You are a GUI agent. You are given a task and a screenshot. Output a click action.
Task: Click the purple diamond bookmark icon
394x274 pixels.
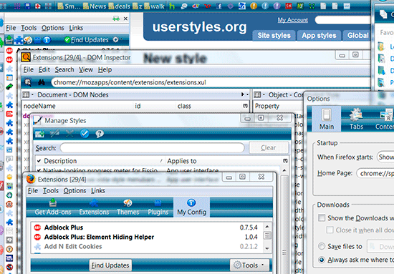(231, 6)
